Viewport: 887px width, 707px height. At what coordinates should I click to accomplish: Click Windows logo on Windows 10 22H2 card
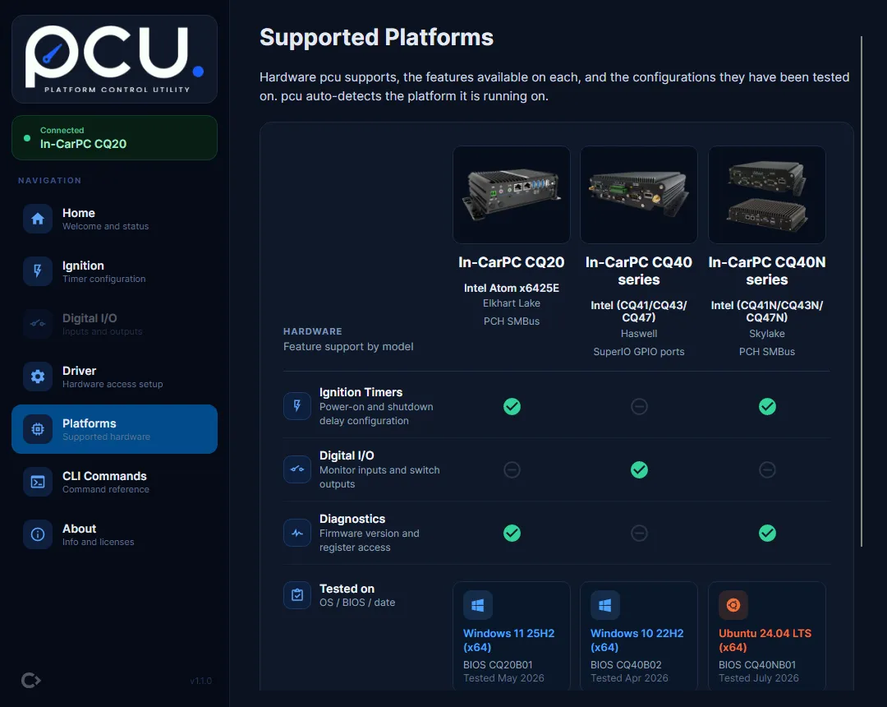(604, 605)
